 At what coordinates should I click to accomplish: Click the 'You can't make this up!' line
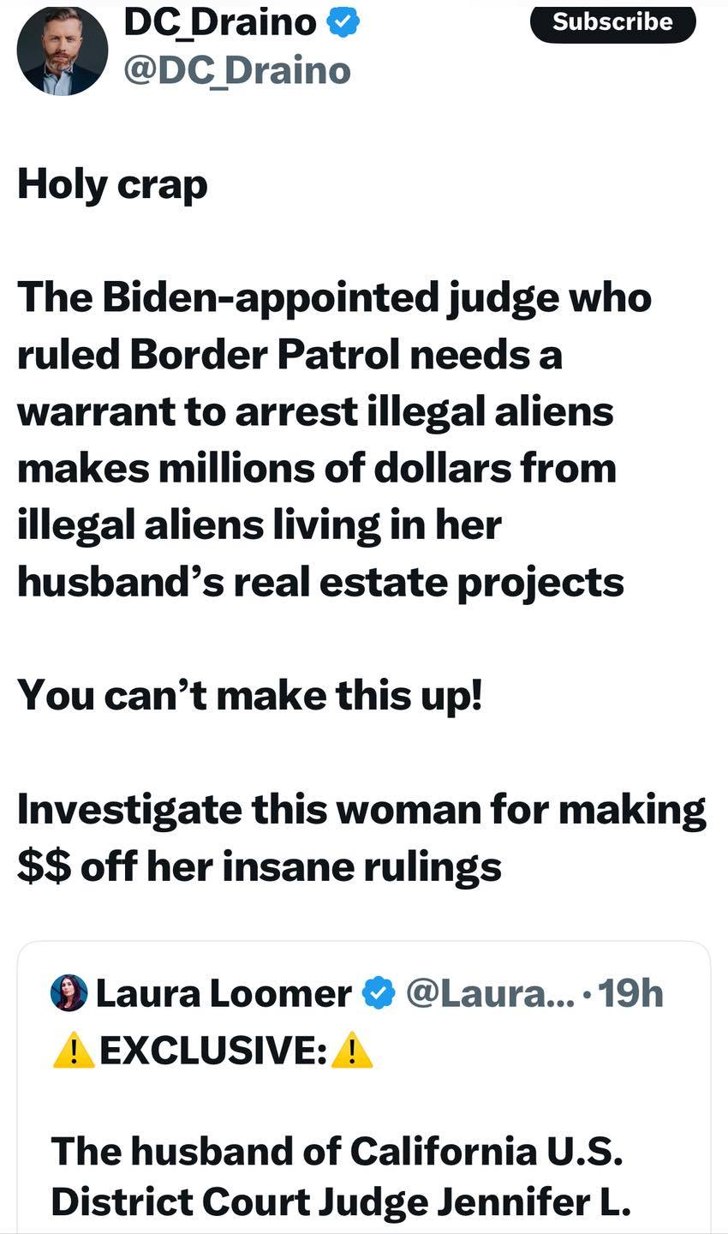click(x=250, y=694)
